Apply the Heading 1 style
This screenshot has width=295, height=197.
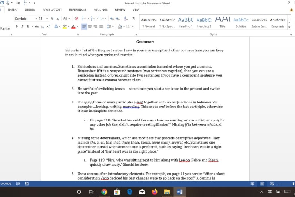point(185,22)
